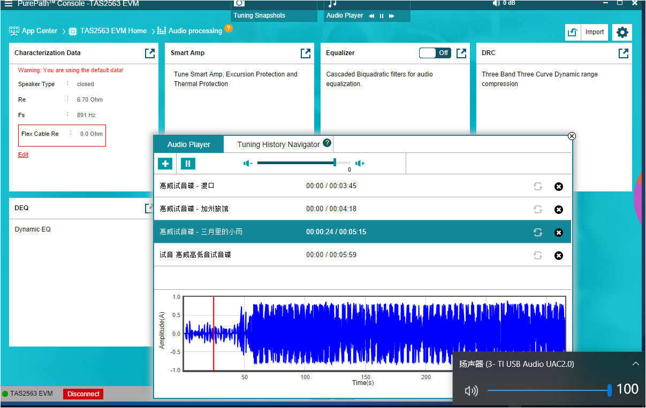Viewport: 646px width, 408px height.
Task: Remove the 渡口 track
Action: (x=559, y=187)
